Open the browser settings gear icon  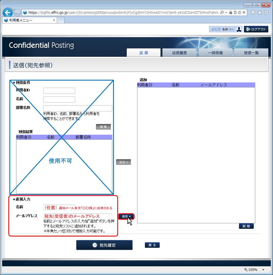click(266, 13)
